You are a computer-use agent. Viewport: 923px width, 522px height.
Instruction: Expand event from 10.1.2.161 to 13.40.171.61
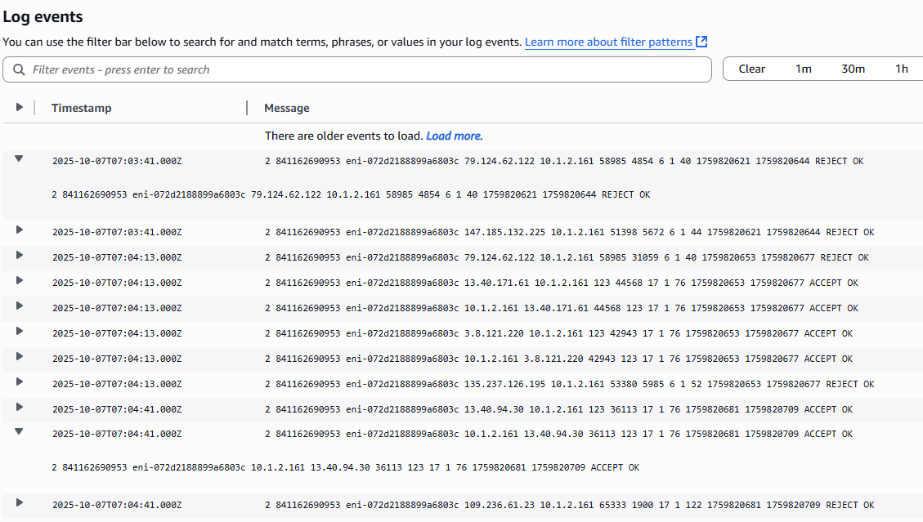pyautogui.click(x=20, y=307)
